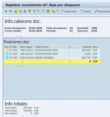Click the magnifier search icon in toolbar
110x117 pixels.
(20, 11)
